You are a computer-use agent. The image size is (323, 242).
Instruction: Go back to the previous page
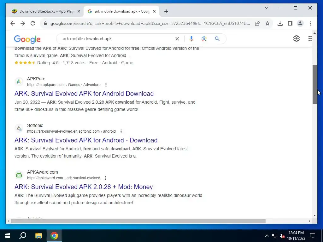point(13,23)
